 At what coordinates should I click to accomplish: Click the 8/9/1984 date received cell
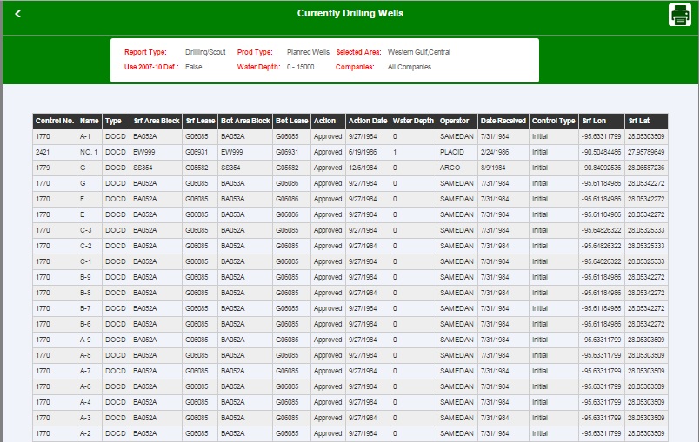tap(503, 168)
